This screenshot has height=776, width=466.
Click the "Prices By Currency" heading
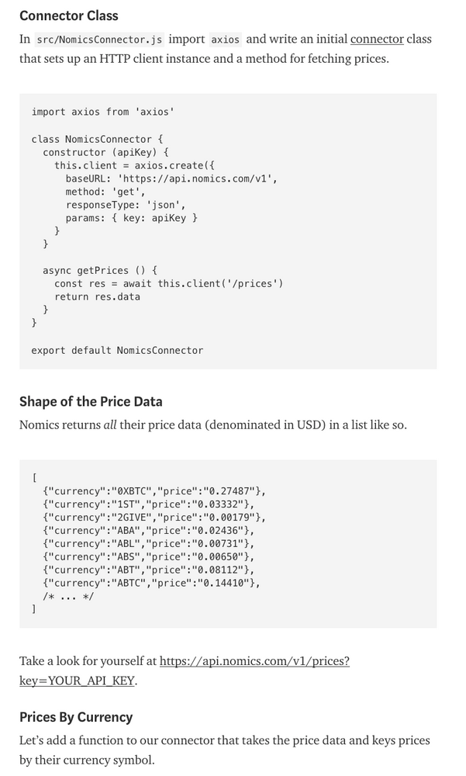click(76, 717)
